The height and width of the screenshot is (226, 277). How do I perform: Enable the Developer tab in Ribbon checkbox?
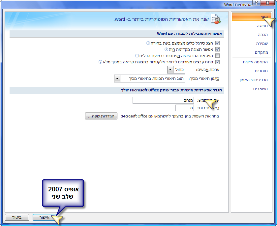tap(217, 56)
